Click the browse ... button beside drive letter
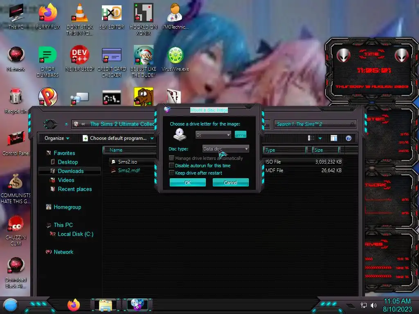Screen dimensions: 419x314 pyautogui.click(x=240, y=135)
